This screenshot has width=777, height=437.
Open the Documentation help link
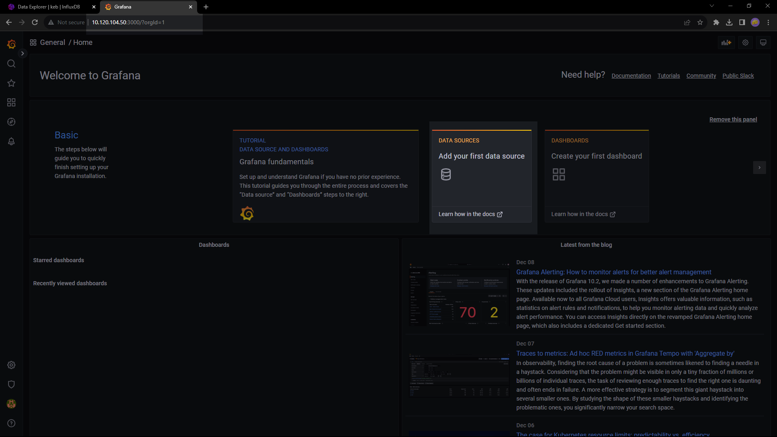tap(631, 76)
